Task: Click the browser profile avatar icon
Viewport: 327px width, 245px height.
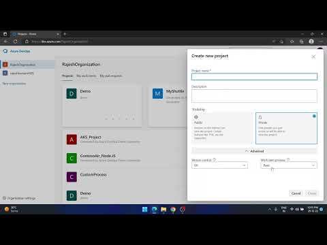Action: pos(311,42)
